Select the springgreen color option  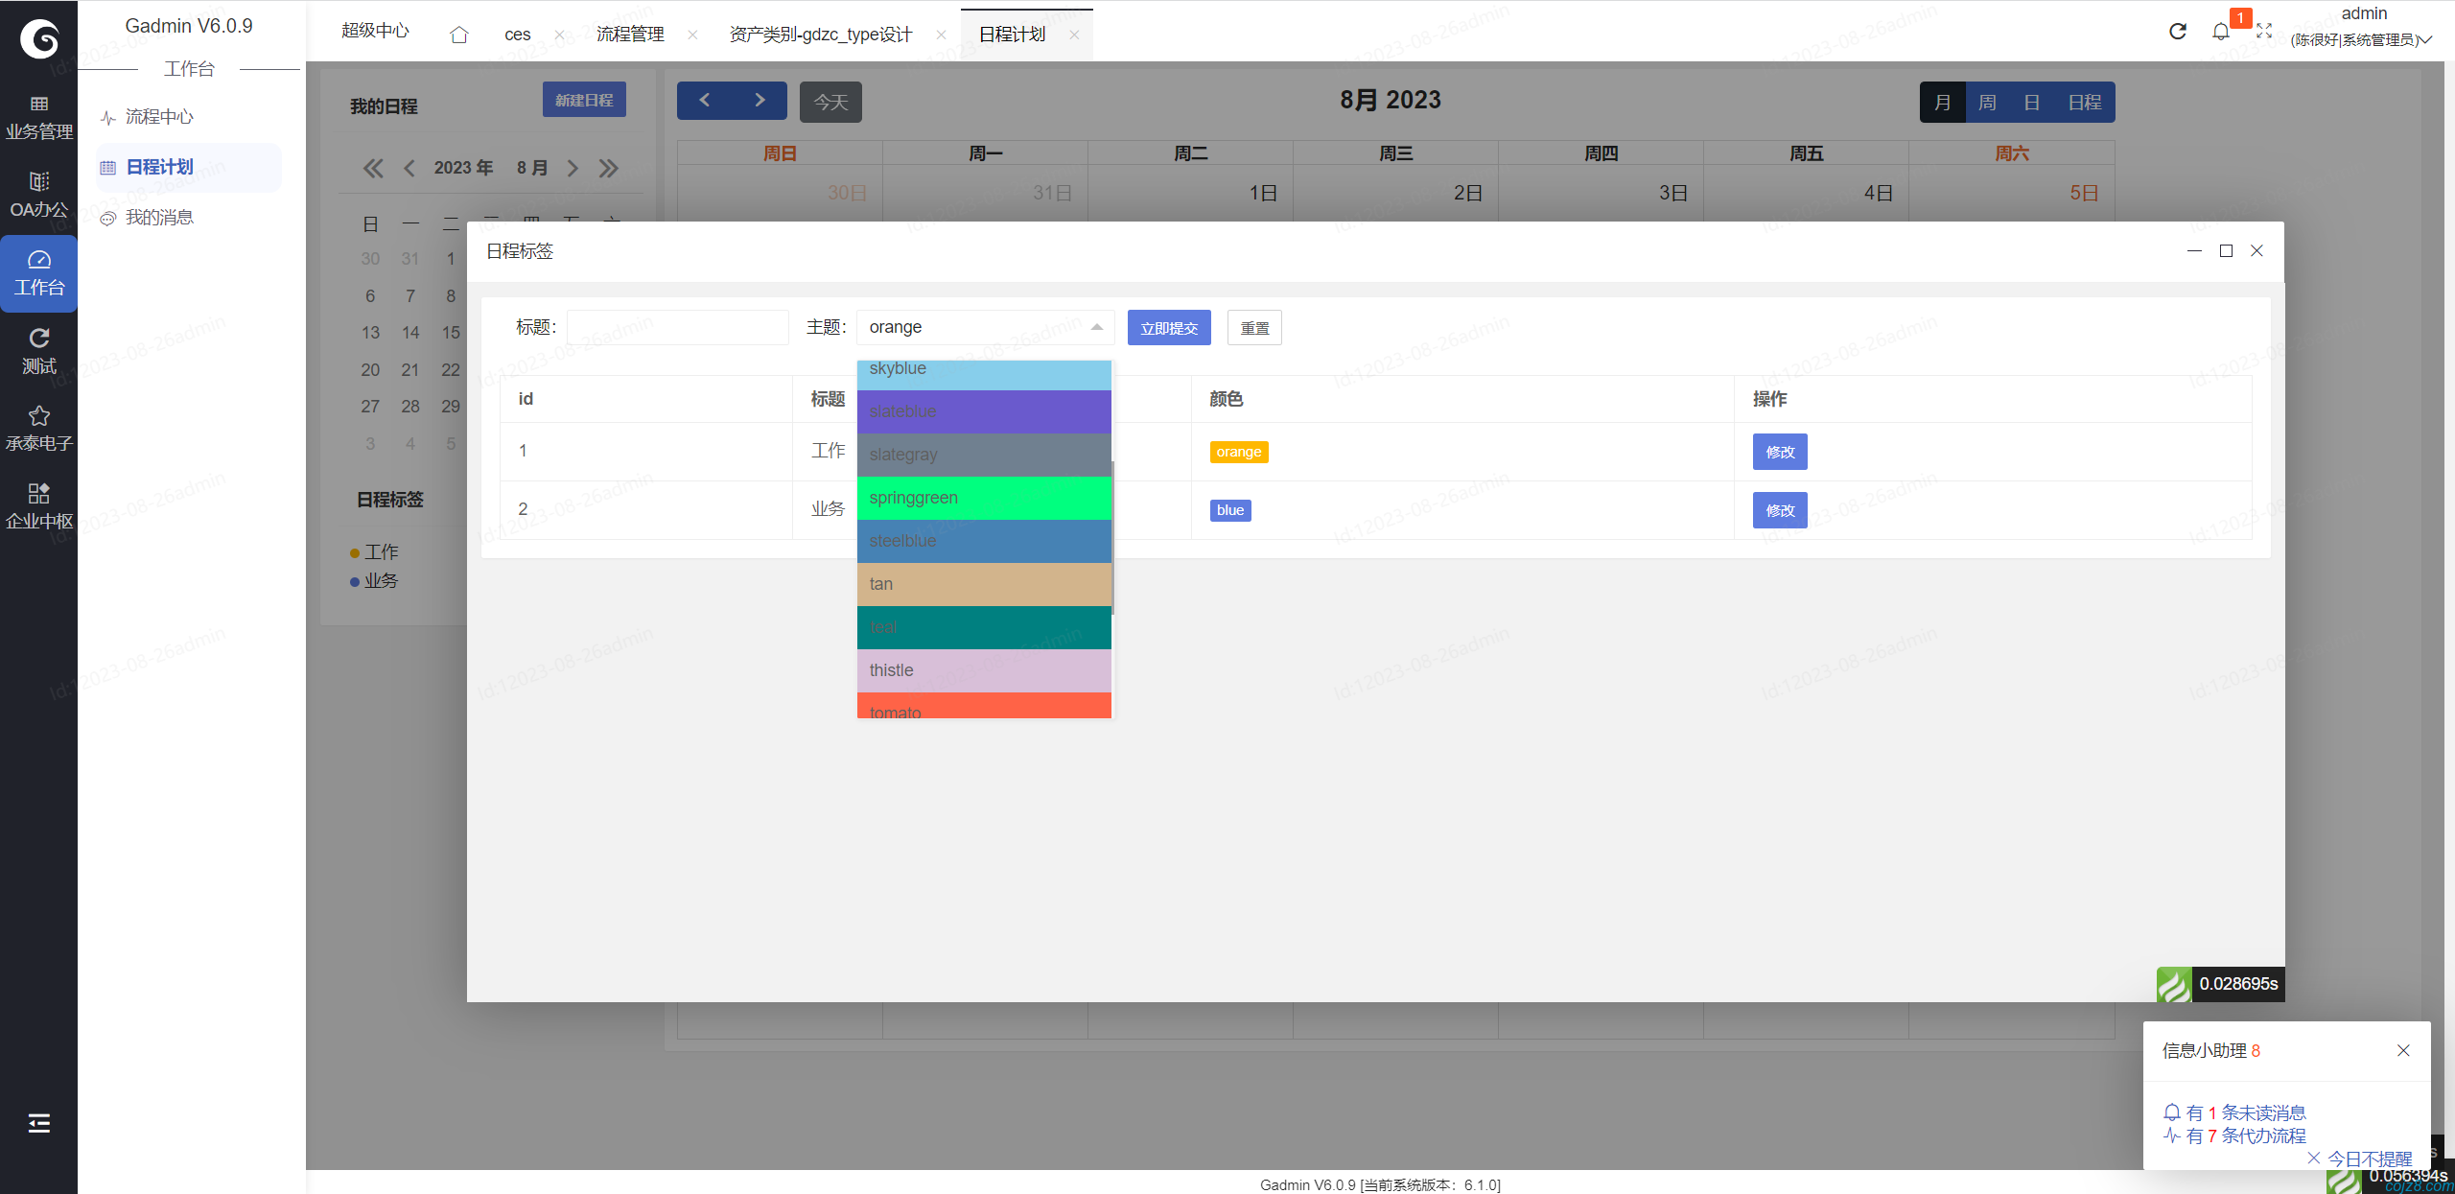point(983,496)
